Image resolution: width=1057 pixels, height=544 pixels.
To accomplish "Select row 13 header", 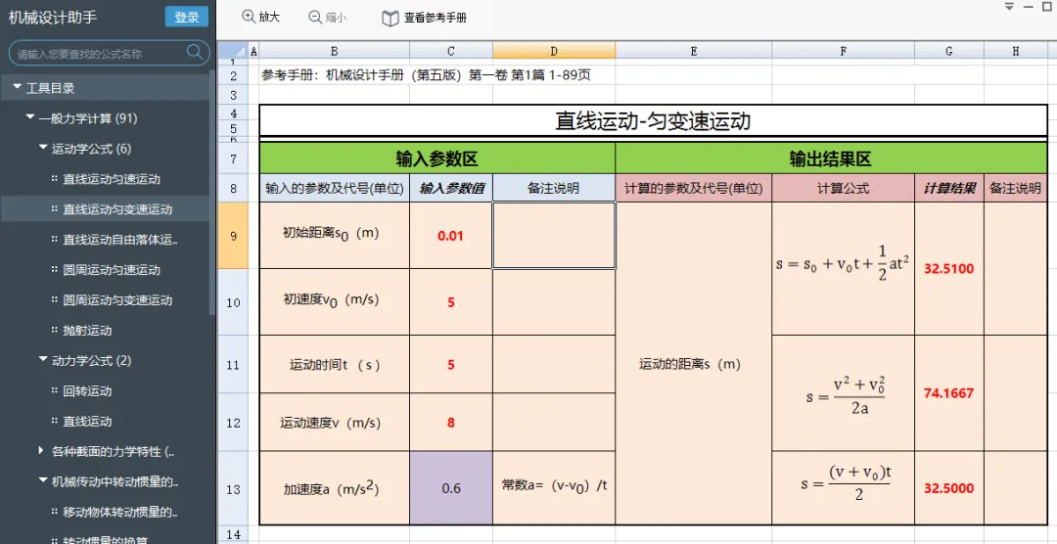I will 233,489.
